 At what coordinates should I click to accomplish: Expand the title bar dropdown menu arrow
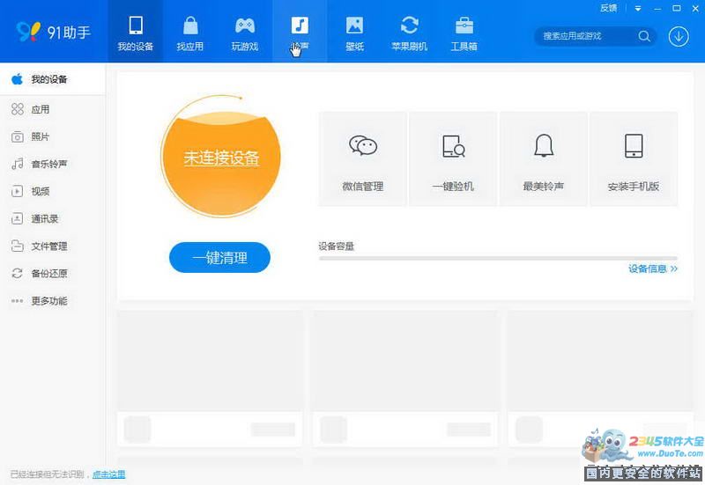[637, 9]
